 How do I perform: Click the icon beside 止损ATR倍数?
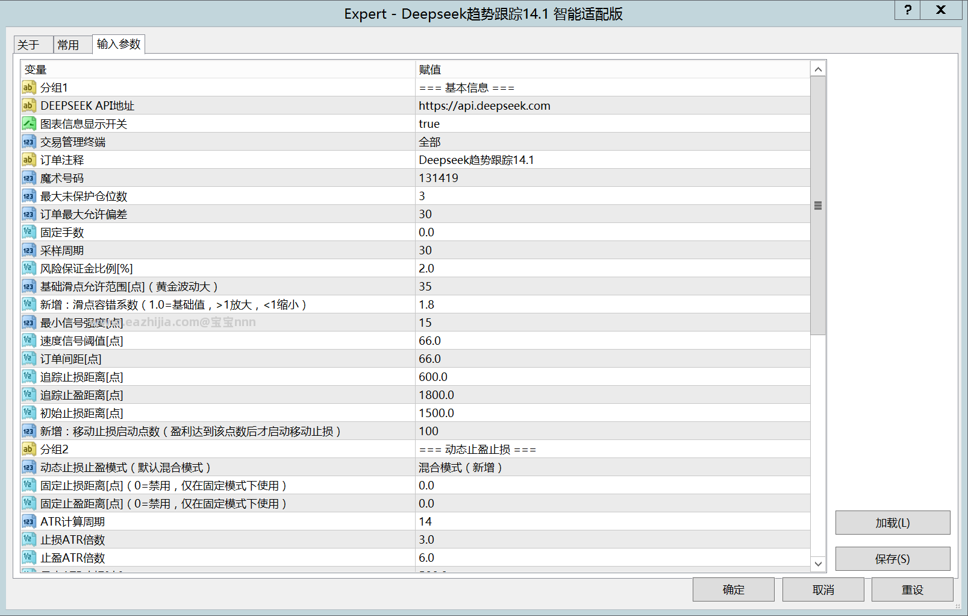28,539
